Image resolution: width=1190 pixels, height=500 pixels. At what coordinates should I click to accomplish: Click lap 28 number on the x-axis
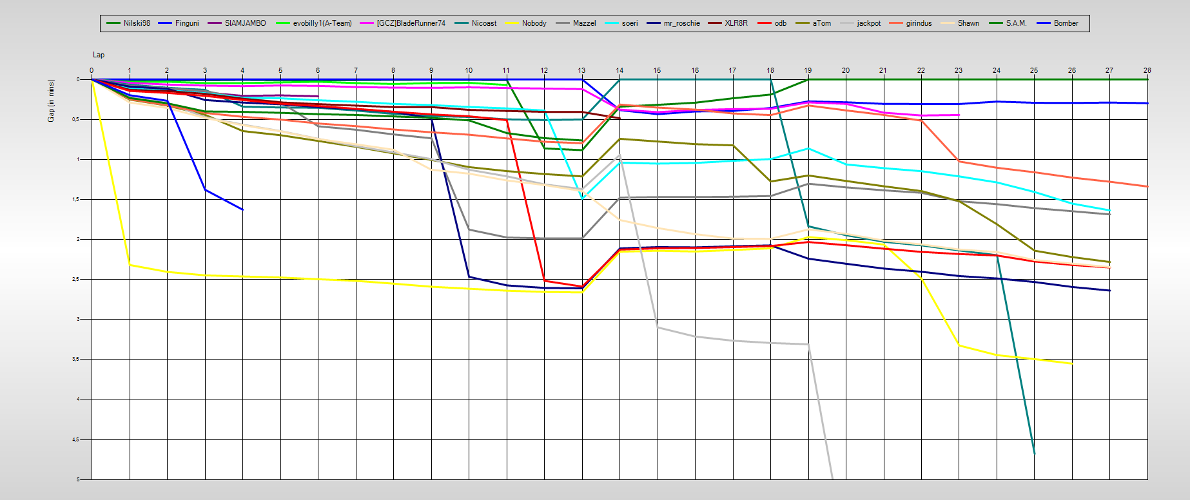[x=1147, y=70]
